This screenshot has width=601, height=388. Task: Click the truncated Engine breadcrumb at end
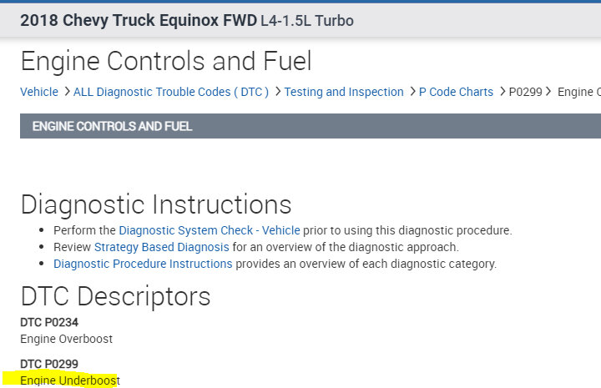click(x=578, y=92)
